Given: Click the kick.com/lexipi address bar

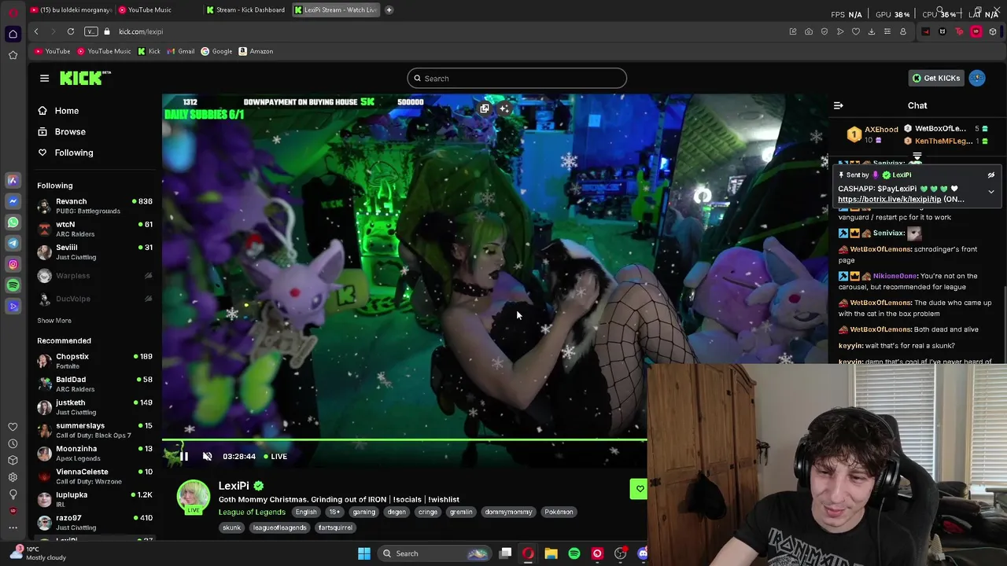Looking at the screenshot, I should click(142, 31).
